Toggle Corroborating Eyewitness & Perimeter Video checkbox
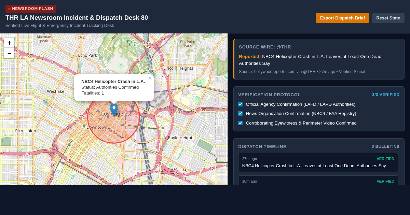The width and height of the screenshot is (410, 215). (240, 123)
